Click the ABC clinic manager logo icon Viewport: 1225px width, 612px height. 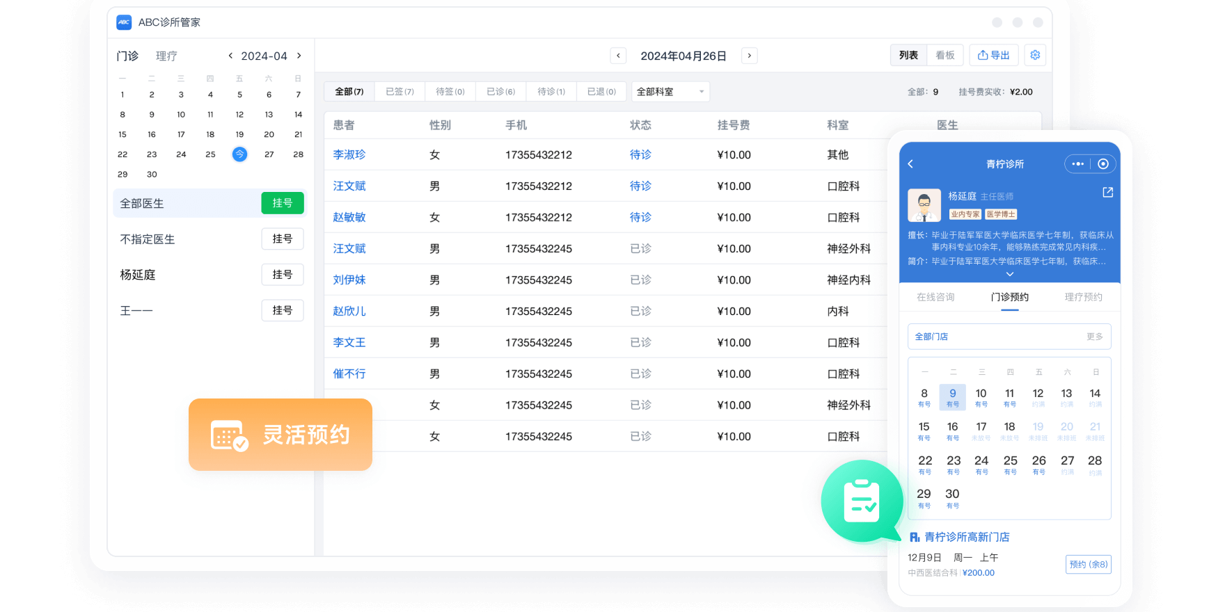[x=124, y=22]
